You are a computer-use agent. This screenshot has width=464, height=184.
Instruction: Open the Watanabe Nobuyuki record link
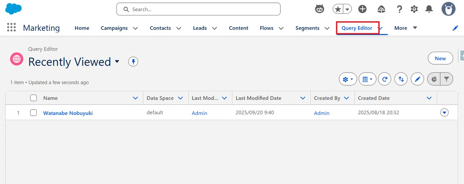pyautogui.click(x=68, y=113)
